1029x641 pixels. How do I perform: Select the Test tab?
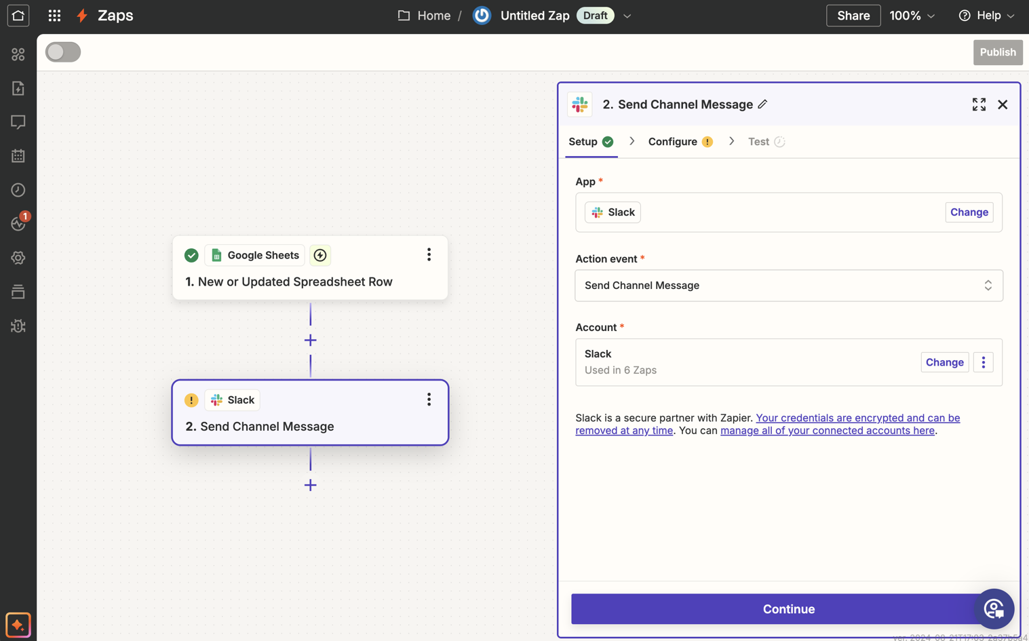(760, 141)
